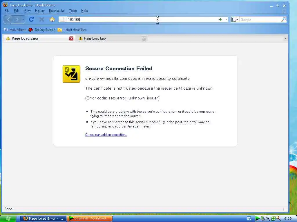Click the Stop loading X icon

42,19
